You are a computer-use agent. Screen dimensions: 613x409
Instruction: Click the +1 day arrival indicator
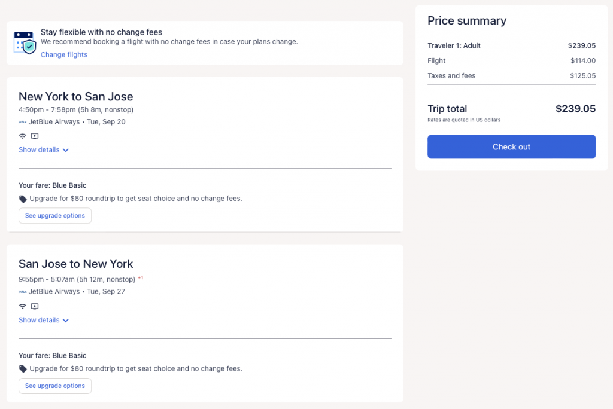point(141,278)
